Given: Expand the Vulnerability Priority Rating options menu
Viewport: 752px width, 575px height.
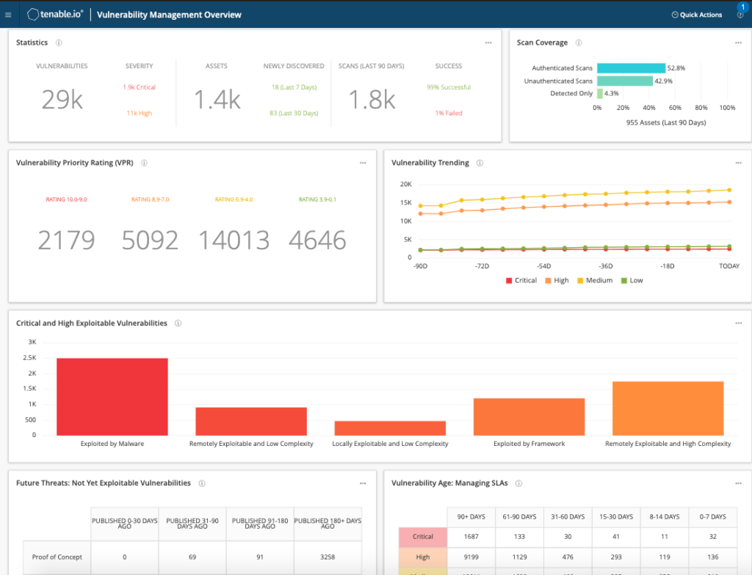Looking at the screenshot, I should [363, 163].
